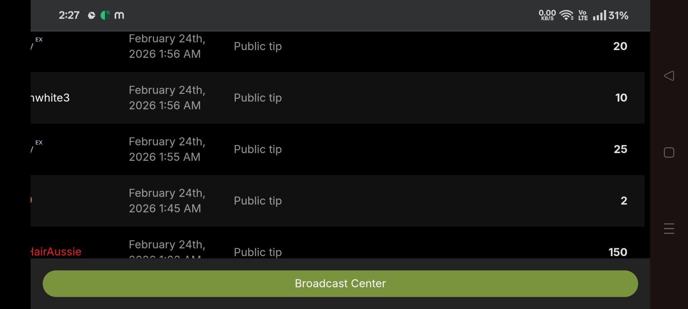Tap the 31% battery indicator
Viewport: 688px width, 309px height.
618,15
